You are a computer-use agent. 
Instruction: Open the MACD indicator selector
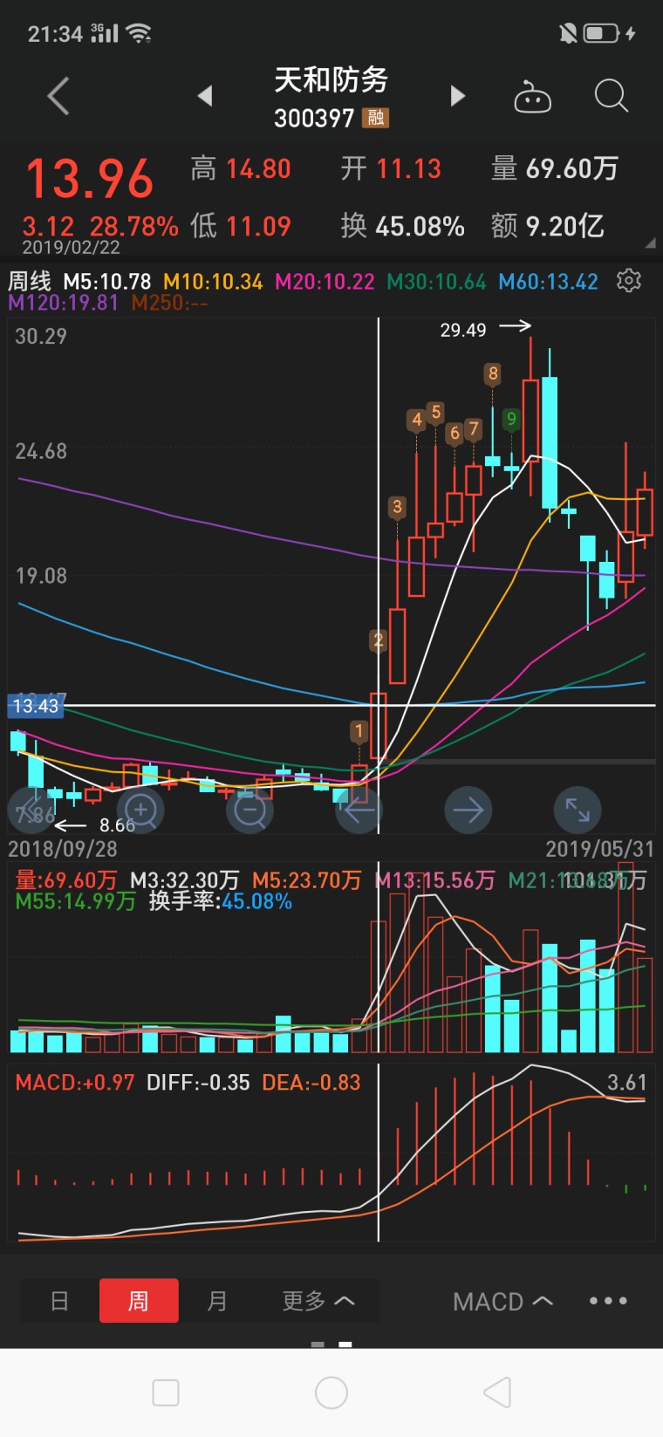502,1302
